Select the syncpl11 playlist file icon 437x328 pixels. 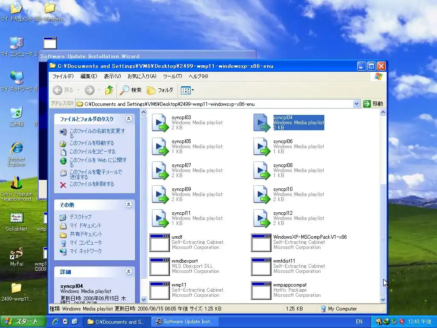tap(160, 218)
